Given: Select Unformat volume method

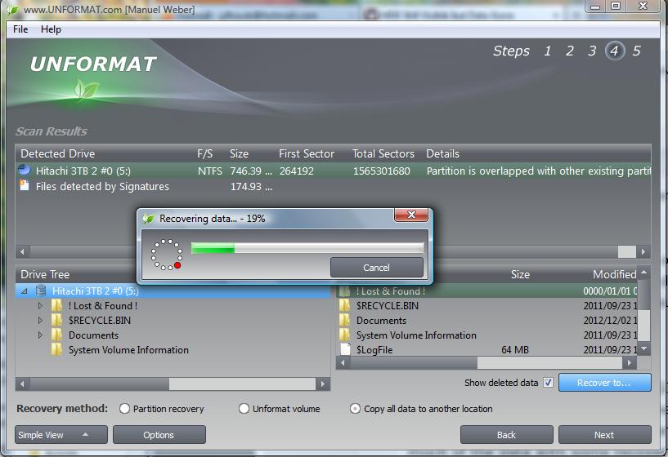Looking at the screenshot, I should pyautogui.click(x=244, y=409).
